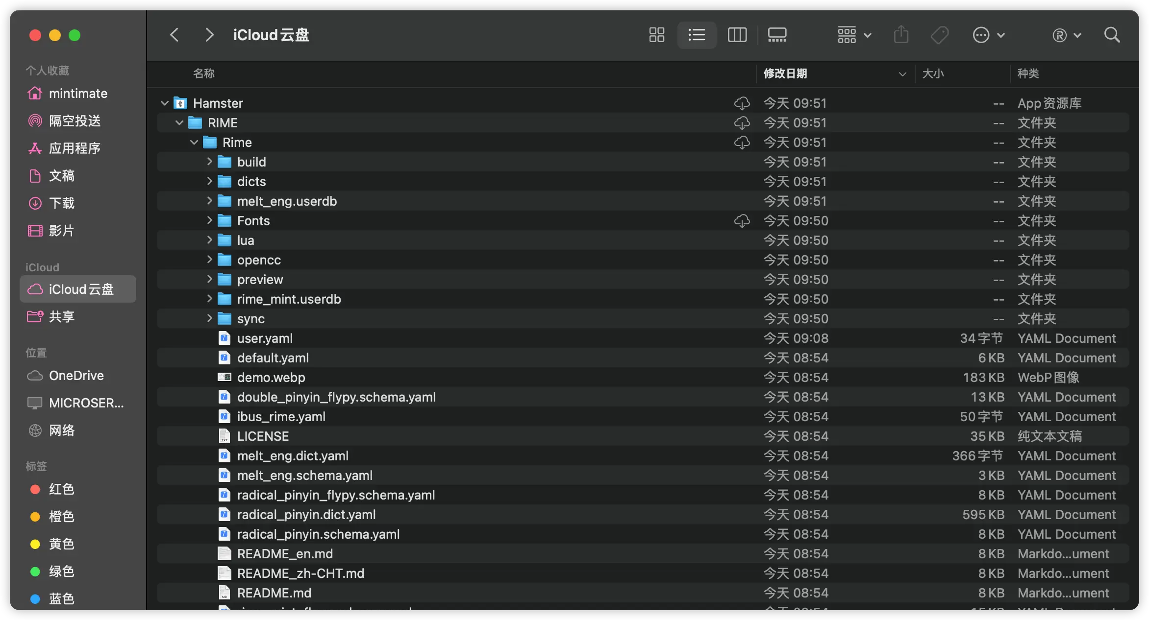Open 共享 shared folder in sidebar
Image resolution: width=1149 pixels, height=620 pixels.
click(x=78, y=316)
